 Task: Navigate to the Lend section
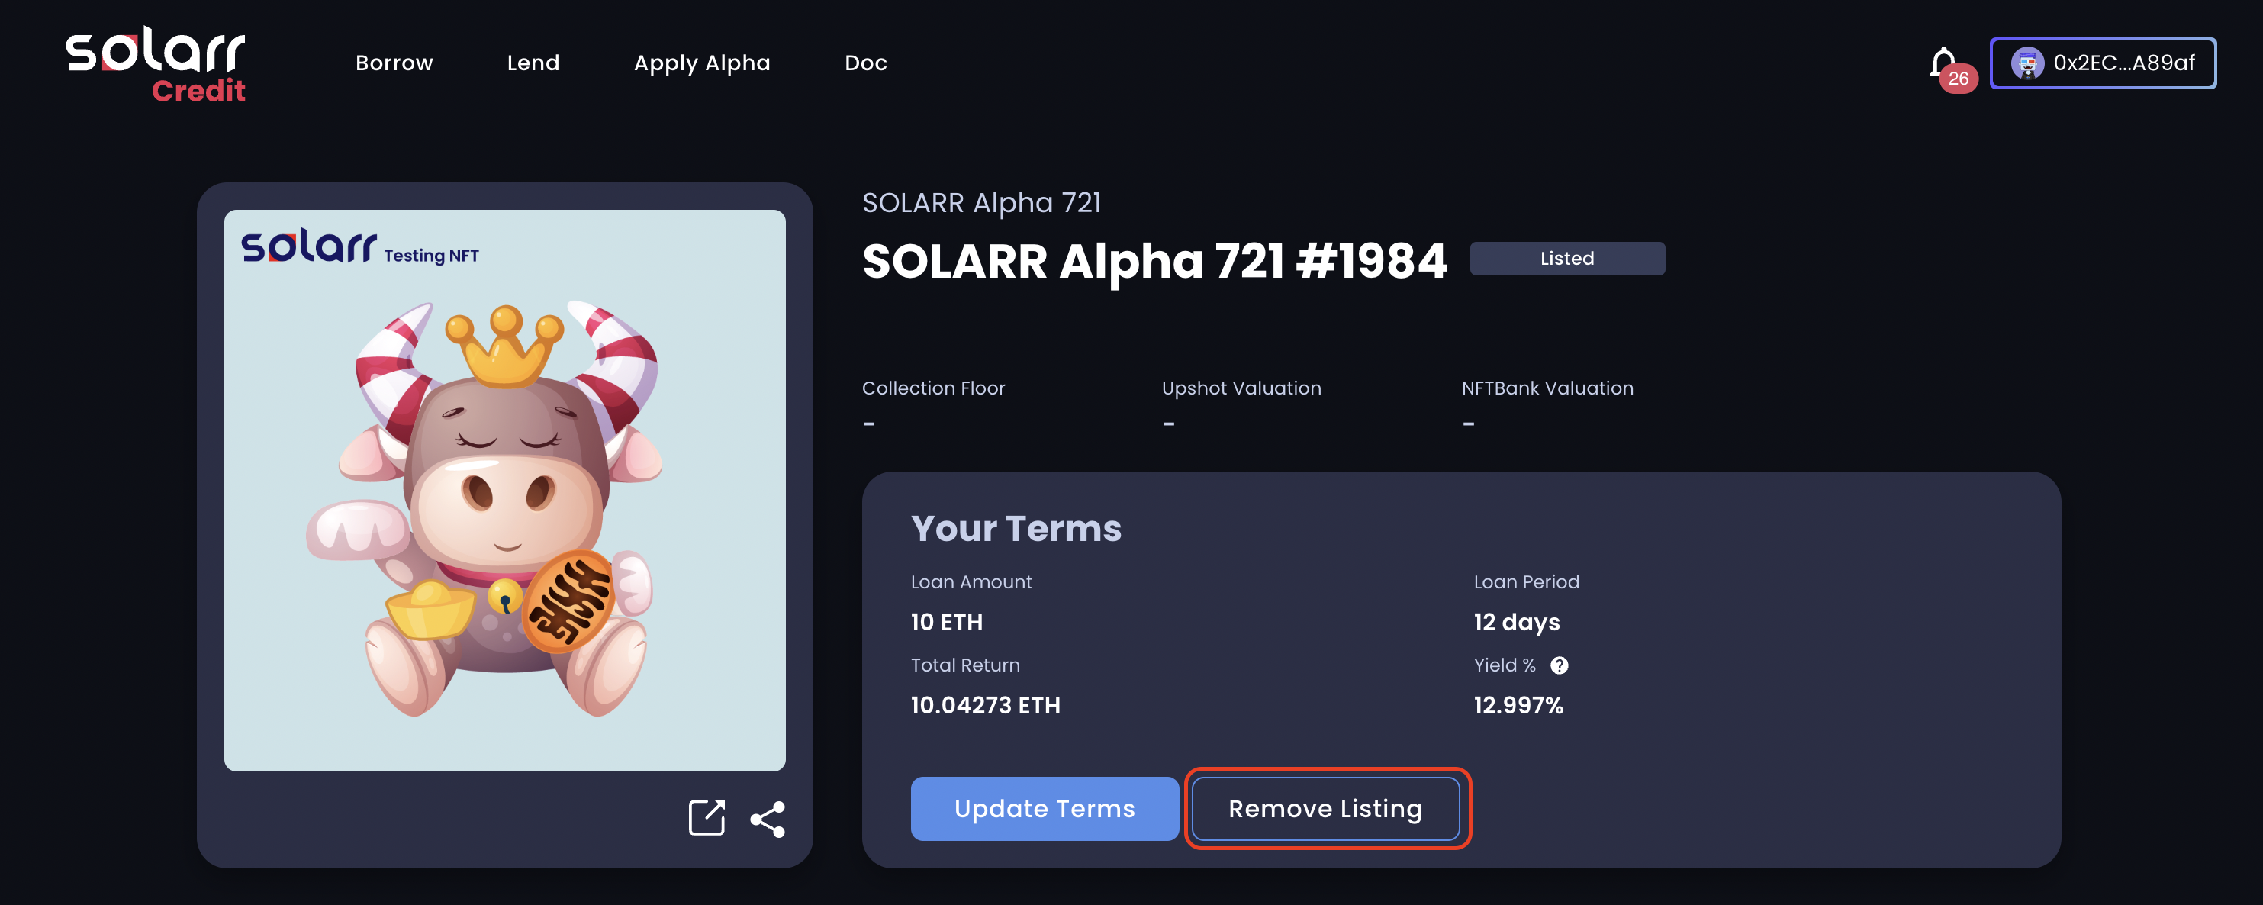(533, 63)
